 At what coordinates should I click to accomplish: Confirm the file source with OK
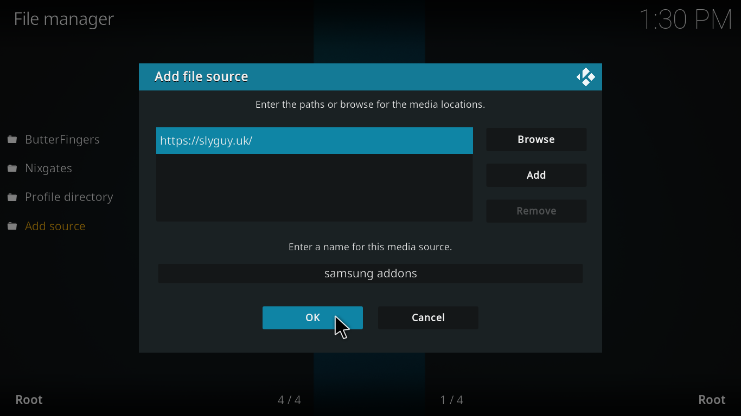pos(312,318)
